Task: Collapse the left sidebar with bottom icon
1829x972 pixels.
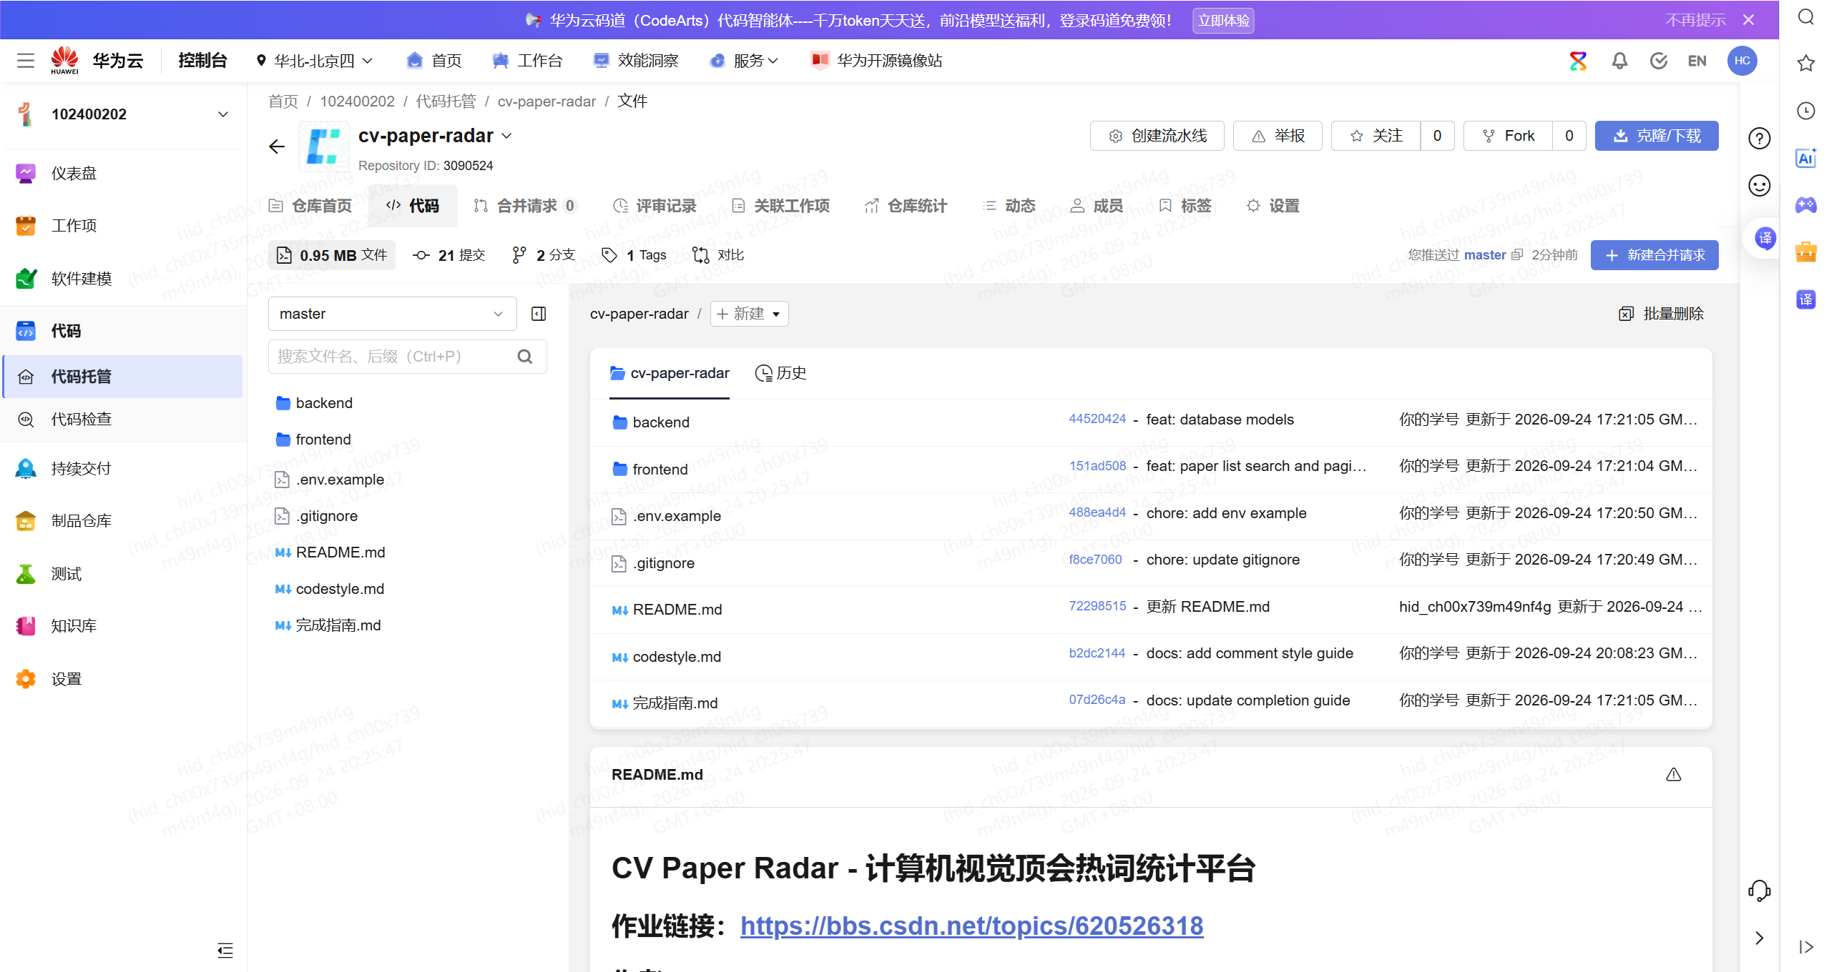Action: [225, 950]
